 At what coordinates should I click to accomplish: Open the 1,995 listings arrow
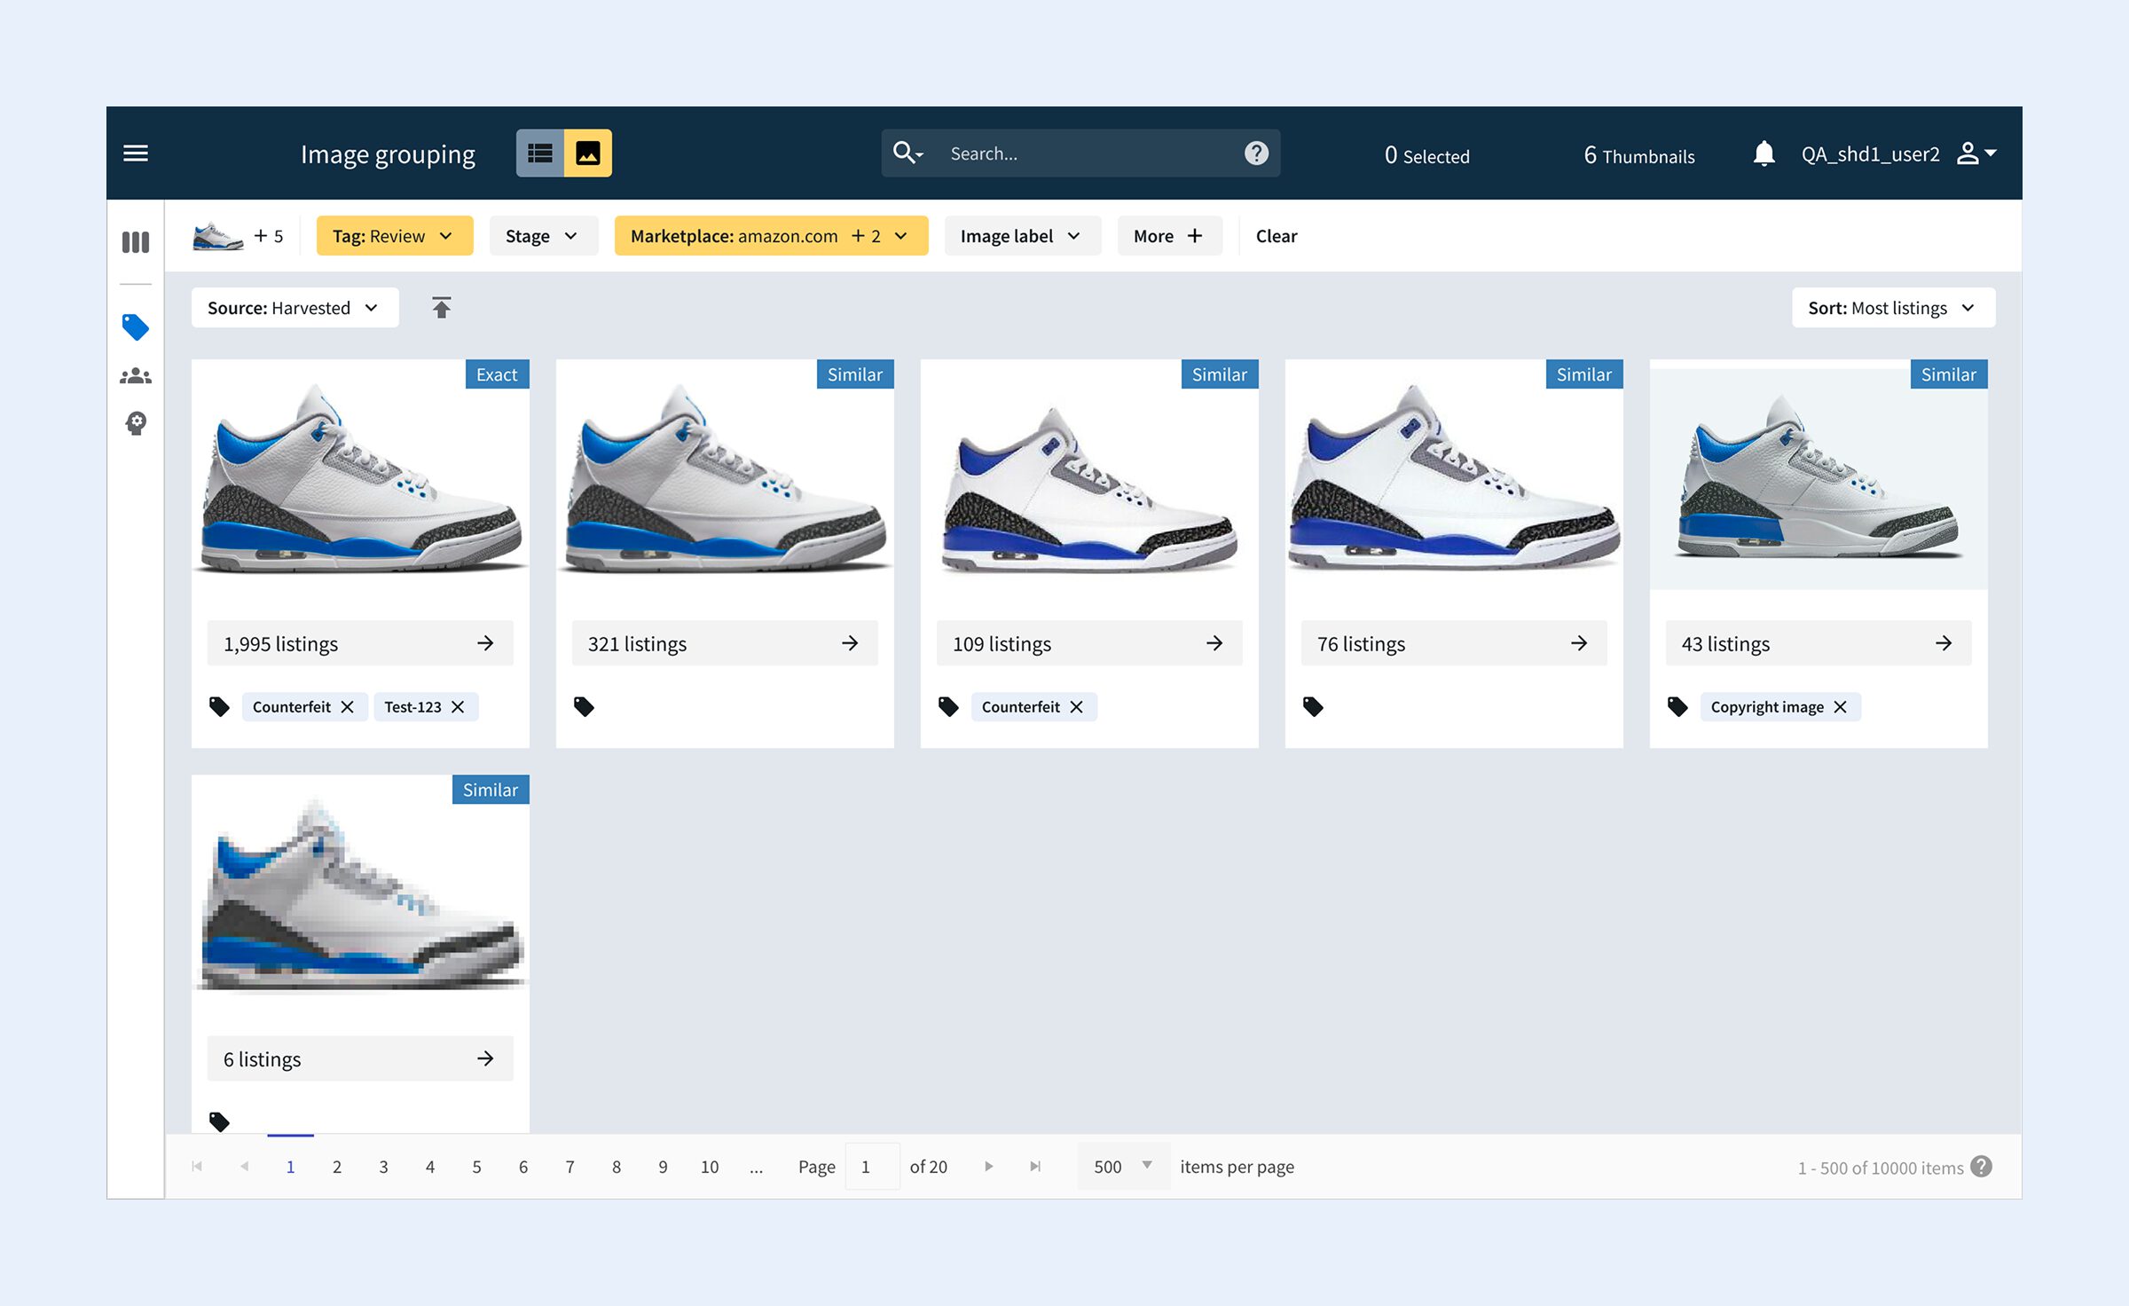point(485,643)
